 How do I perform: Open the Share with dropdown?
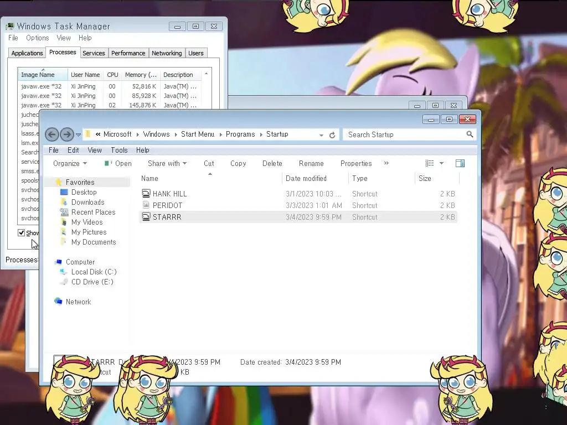167,163
